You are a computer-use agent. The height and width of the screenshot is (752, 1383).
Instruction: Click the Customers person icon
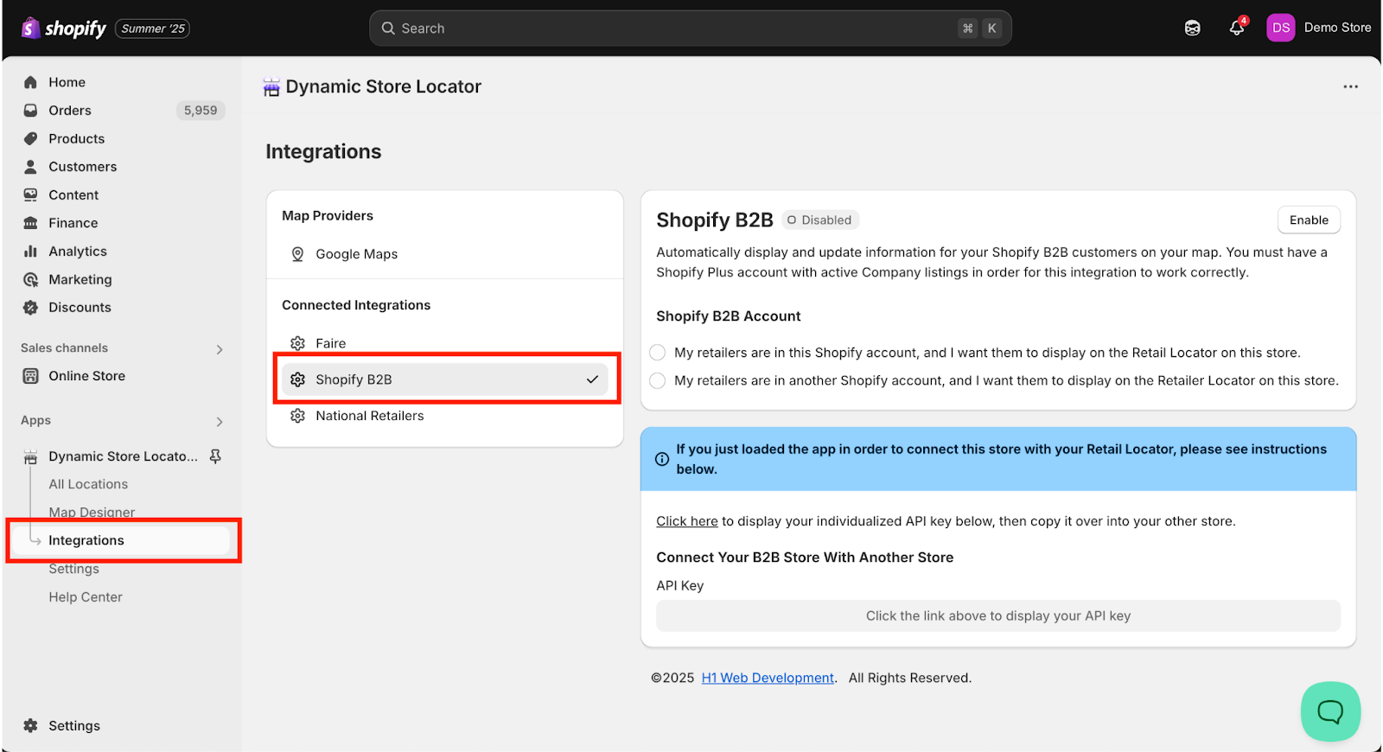(30, 167)
